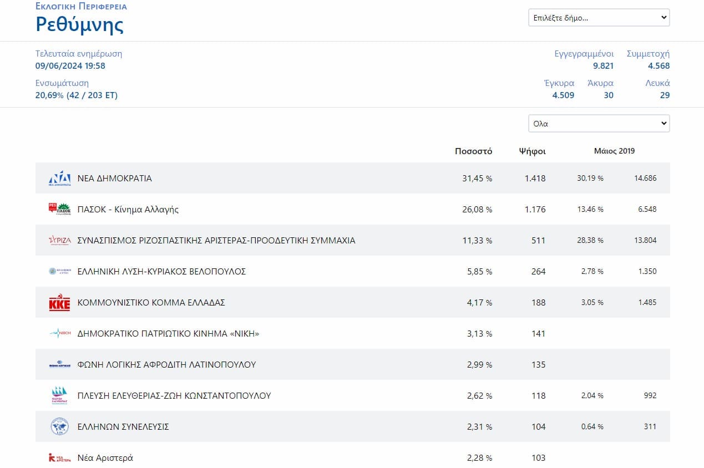Click ΕΛΛΗΝΩΝ ΣΥΝΕΛΕΥΣΙΣ party name
Viewport: 704px width, 468px height.
123,427
